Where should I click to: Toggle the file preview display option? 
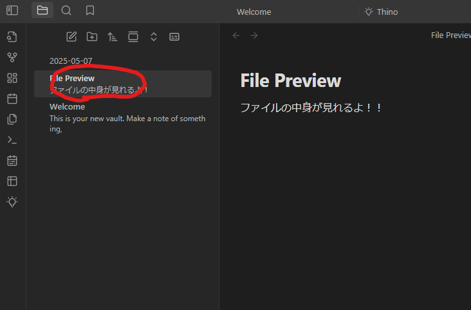coord(174,37)
